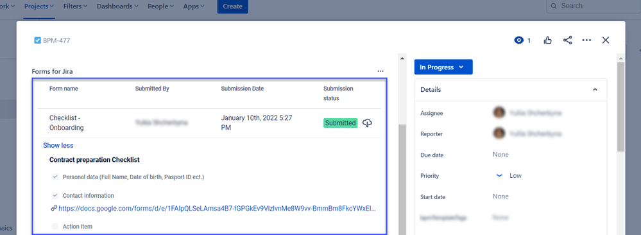Viewport: 641px width, 235px height.
Task: Click the Forms for Jira heading
Action: [x=53, y=72]
